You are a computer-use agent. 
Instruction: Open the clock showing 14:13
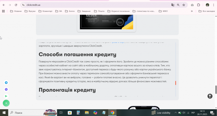(202, 113)
